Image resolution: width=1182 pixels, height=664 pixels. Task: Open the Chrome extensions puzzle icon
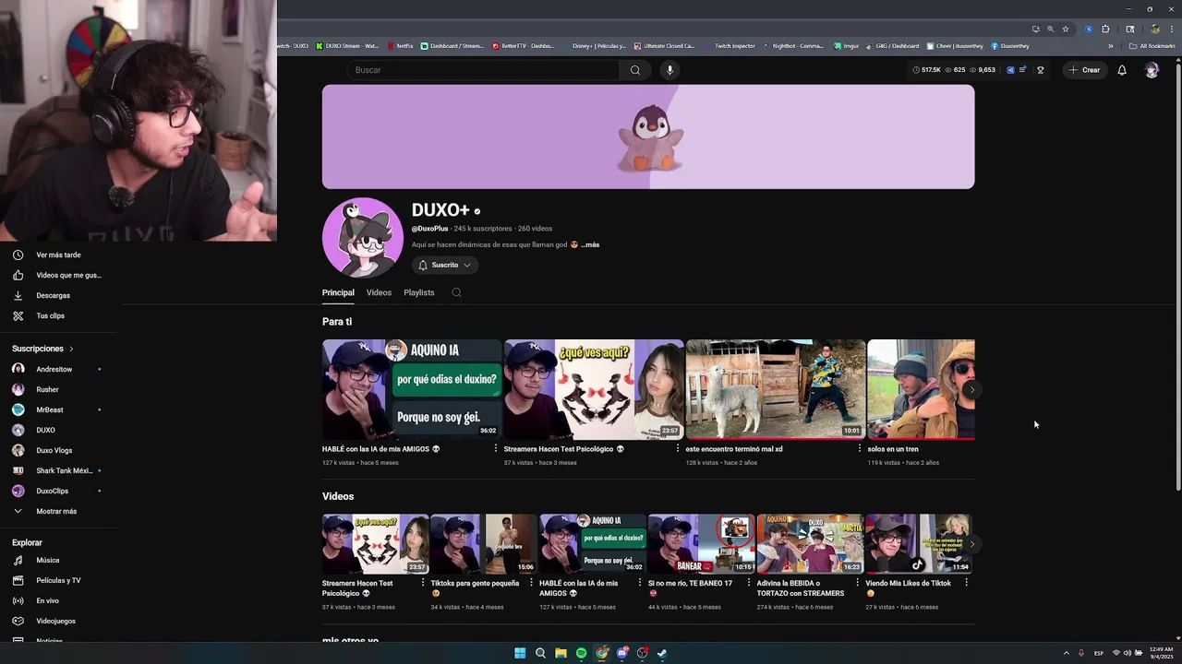[1105, 29]
